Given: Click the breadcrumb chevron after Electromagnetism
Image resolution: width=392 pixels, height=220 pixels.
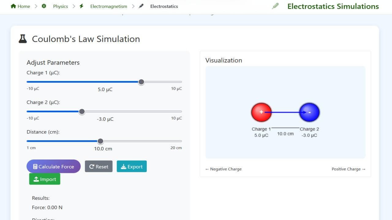Looking at the screenshot, I should point(133,6).
